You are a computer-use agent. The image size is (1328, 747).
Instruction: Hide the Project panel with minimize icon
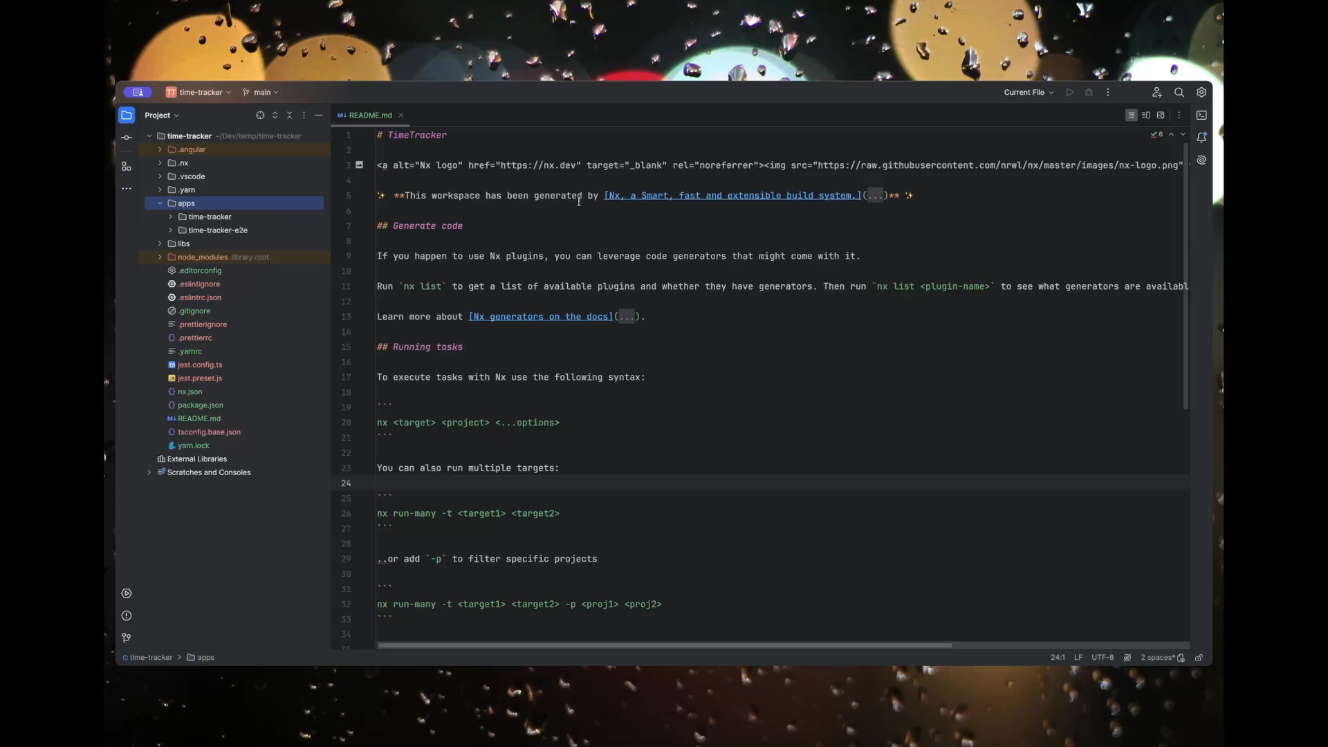click(318, 116)
